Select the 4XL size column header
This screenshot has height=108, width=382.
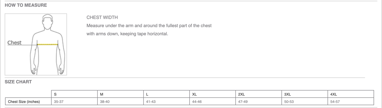coord(351,94)
